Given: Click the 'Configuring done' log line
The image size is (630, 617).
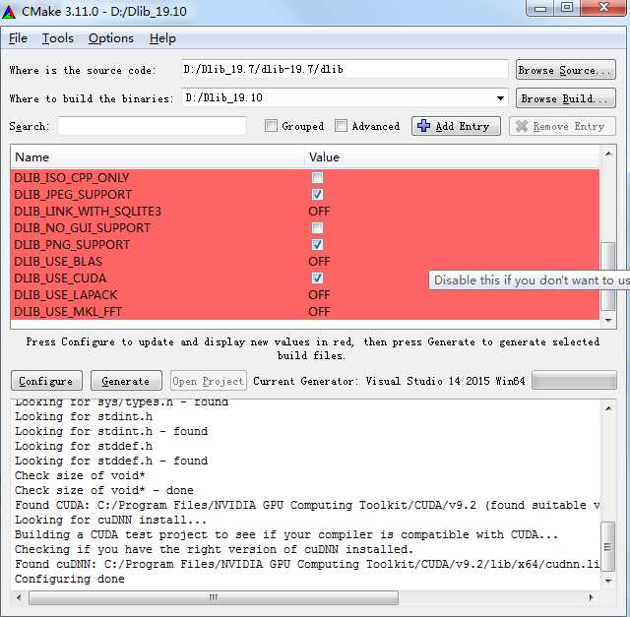Looking at the screenshot, I should point(70,579).
